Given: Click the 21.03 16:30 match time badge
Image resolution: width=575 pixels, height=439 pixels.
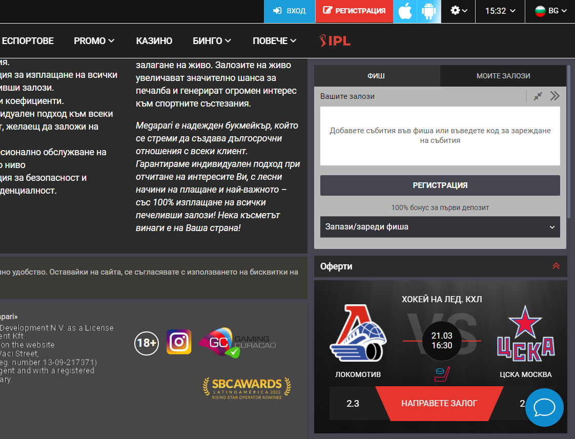Looking at the screenshot, I should pos(442,341).
